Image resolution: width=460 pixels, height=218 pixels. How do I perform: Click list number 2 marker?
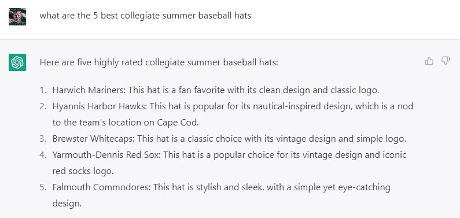click(x=43, y=106)
